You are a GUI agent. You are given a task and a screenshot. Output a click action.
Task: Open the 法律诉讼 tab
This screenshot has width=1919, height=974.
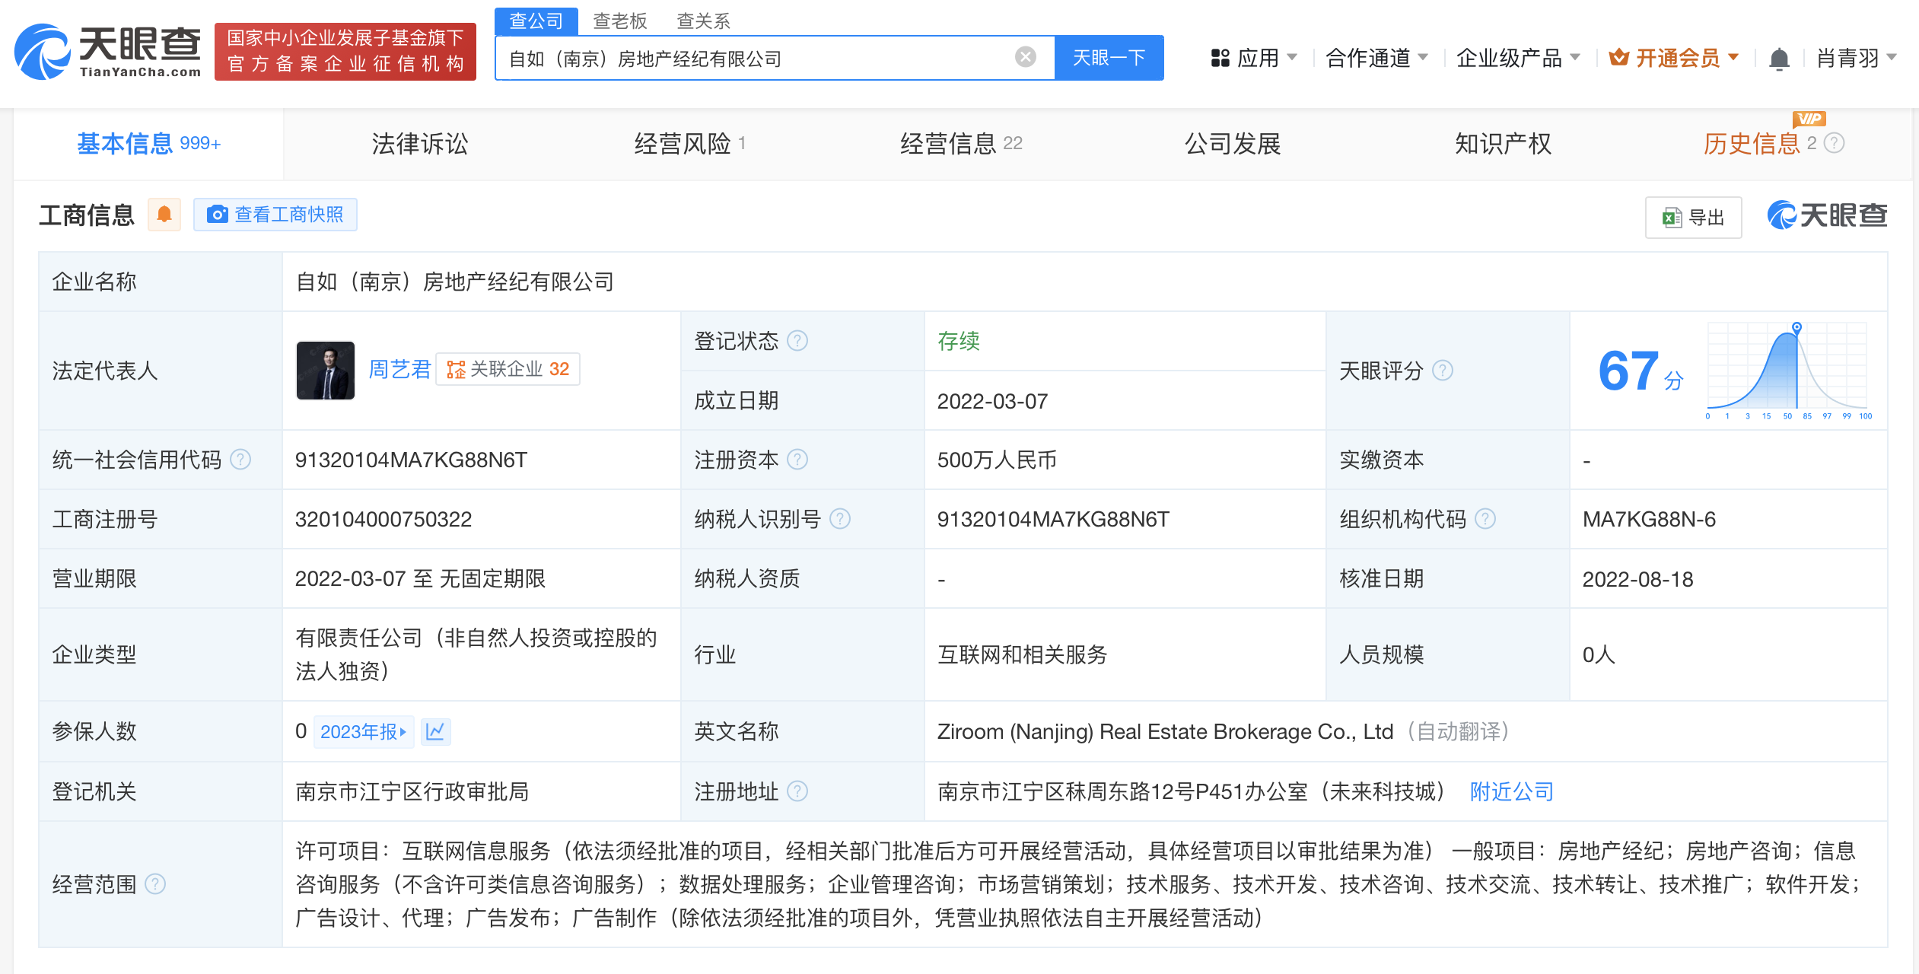[x=419, y=143]
